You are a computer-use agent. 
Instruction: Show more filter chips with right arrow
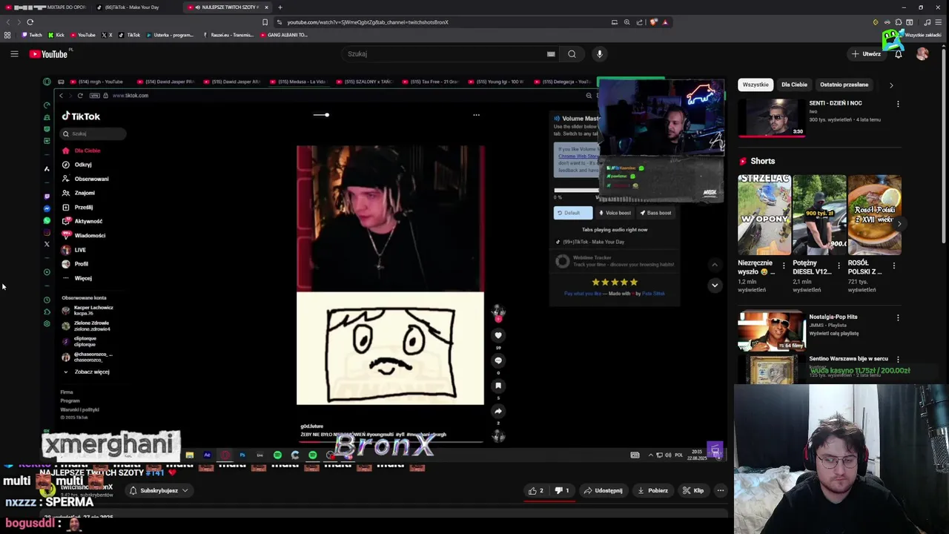(x=891, y=85)
